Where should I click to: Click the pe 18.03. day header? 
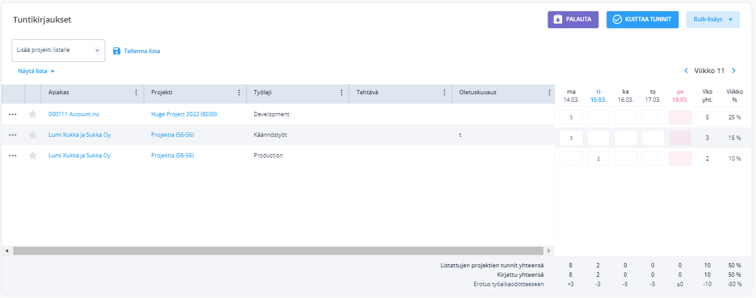680,95
